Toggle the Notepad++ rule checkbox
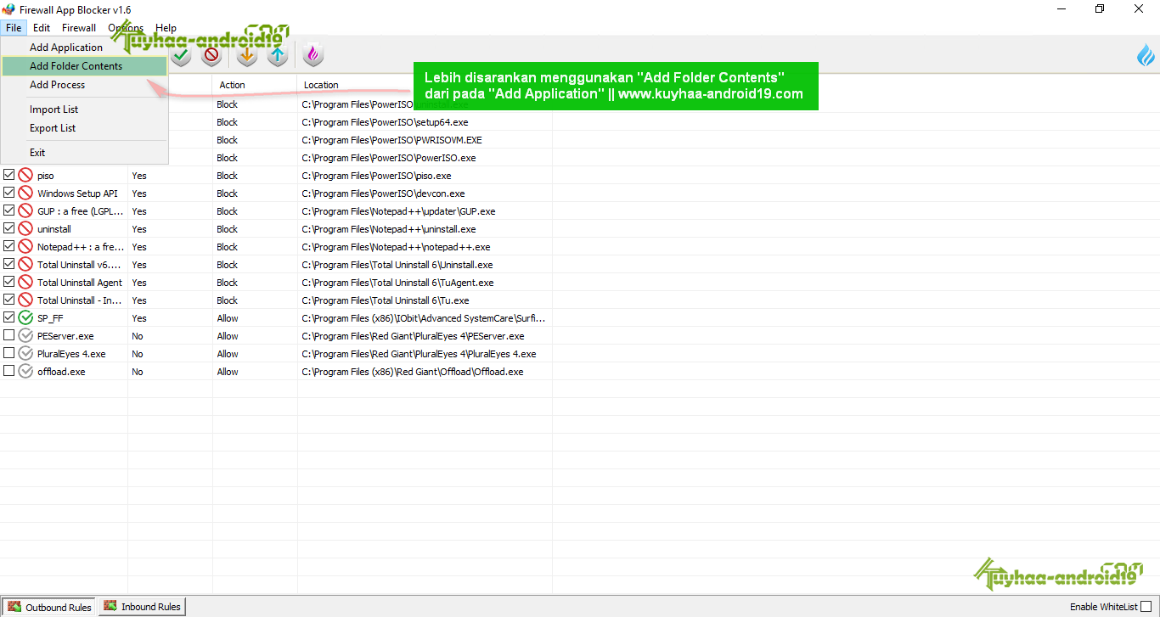Viewport: 1160px width, 617px height. (x=8, y=246)
